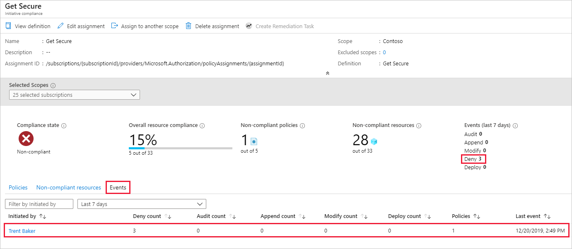Click the Delete assignment trash icon
This screenshot has height=249, width=572.
188,26
